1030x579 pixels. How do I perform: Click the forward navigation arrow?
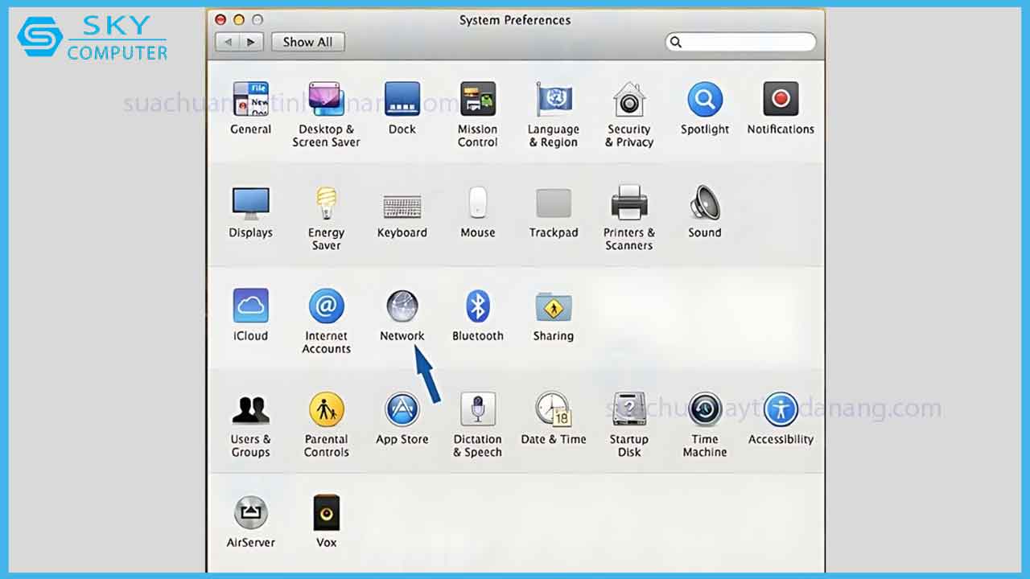click(x=252, y=42)
